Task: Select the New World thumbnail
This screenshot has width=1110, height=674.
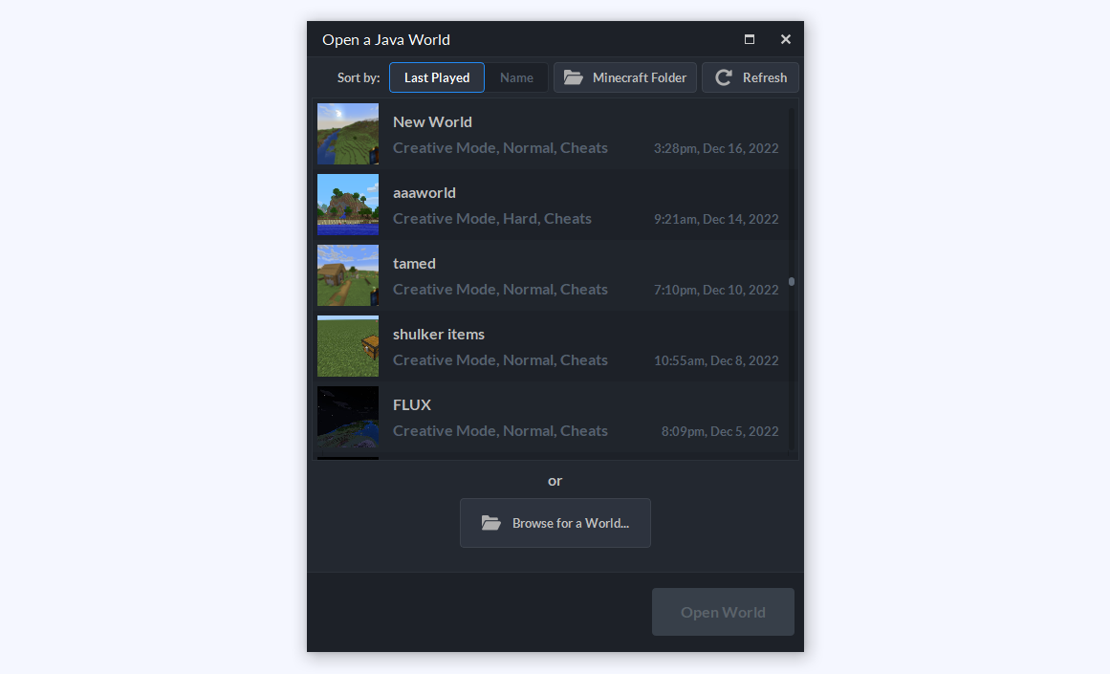Action: click(x=348, y=134)
